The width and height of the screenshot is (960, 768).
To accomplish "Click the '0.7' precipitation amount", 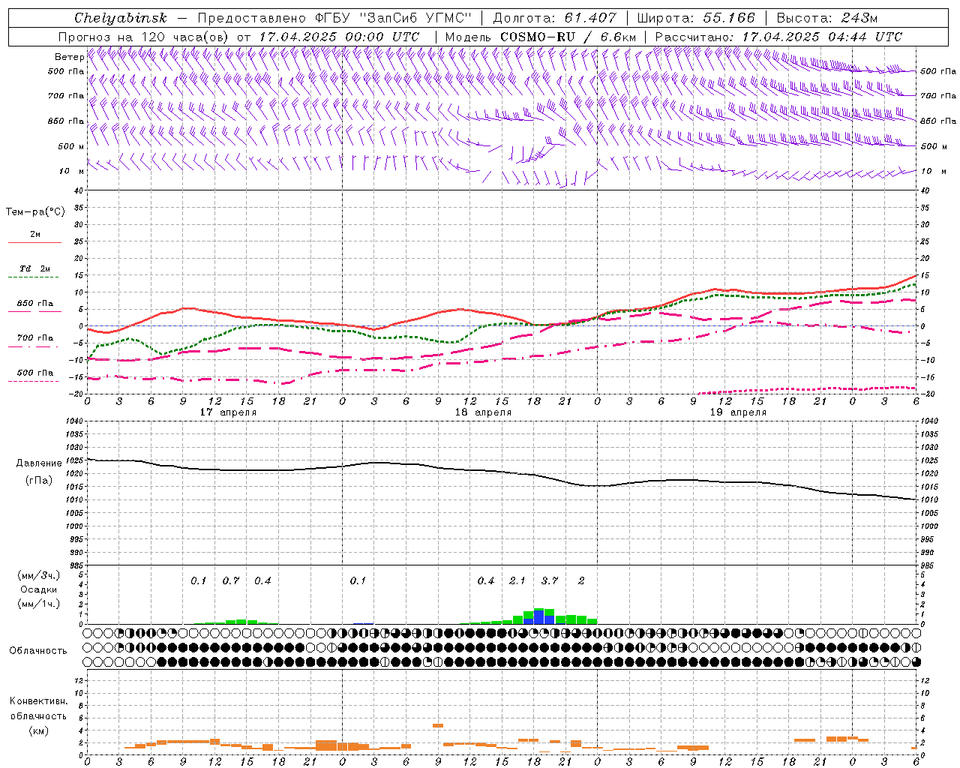I will click(x=230, y=580).
